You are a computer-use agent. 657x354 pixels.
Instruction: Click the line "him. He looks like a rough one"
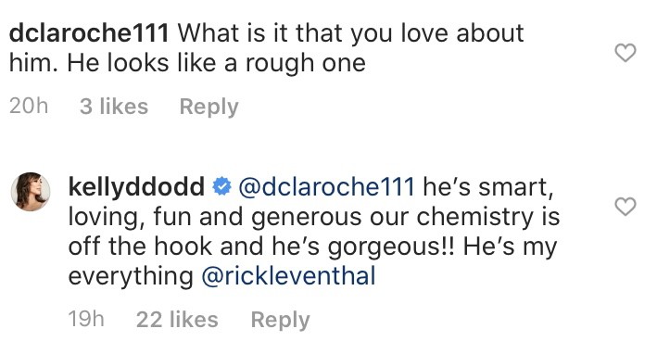pyautogui.click(x=188, y=63)
